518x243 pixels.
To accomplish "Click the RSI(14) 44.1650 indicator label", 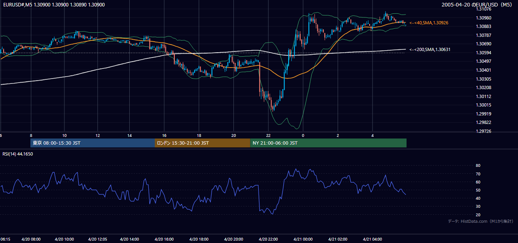I will coord(17,154).
